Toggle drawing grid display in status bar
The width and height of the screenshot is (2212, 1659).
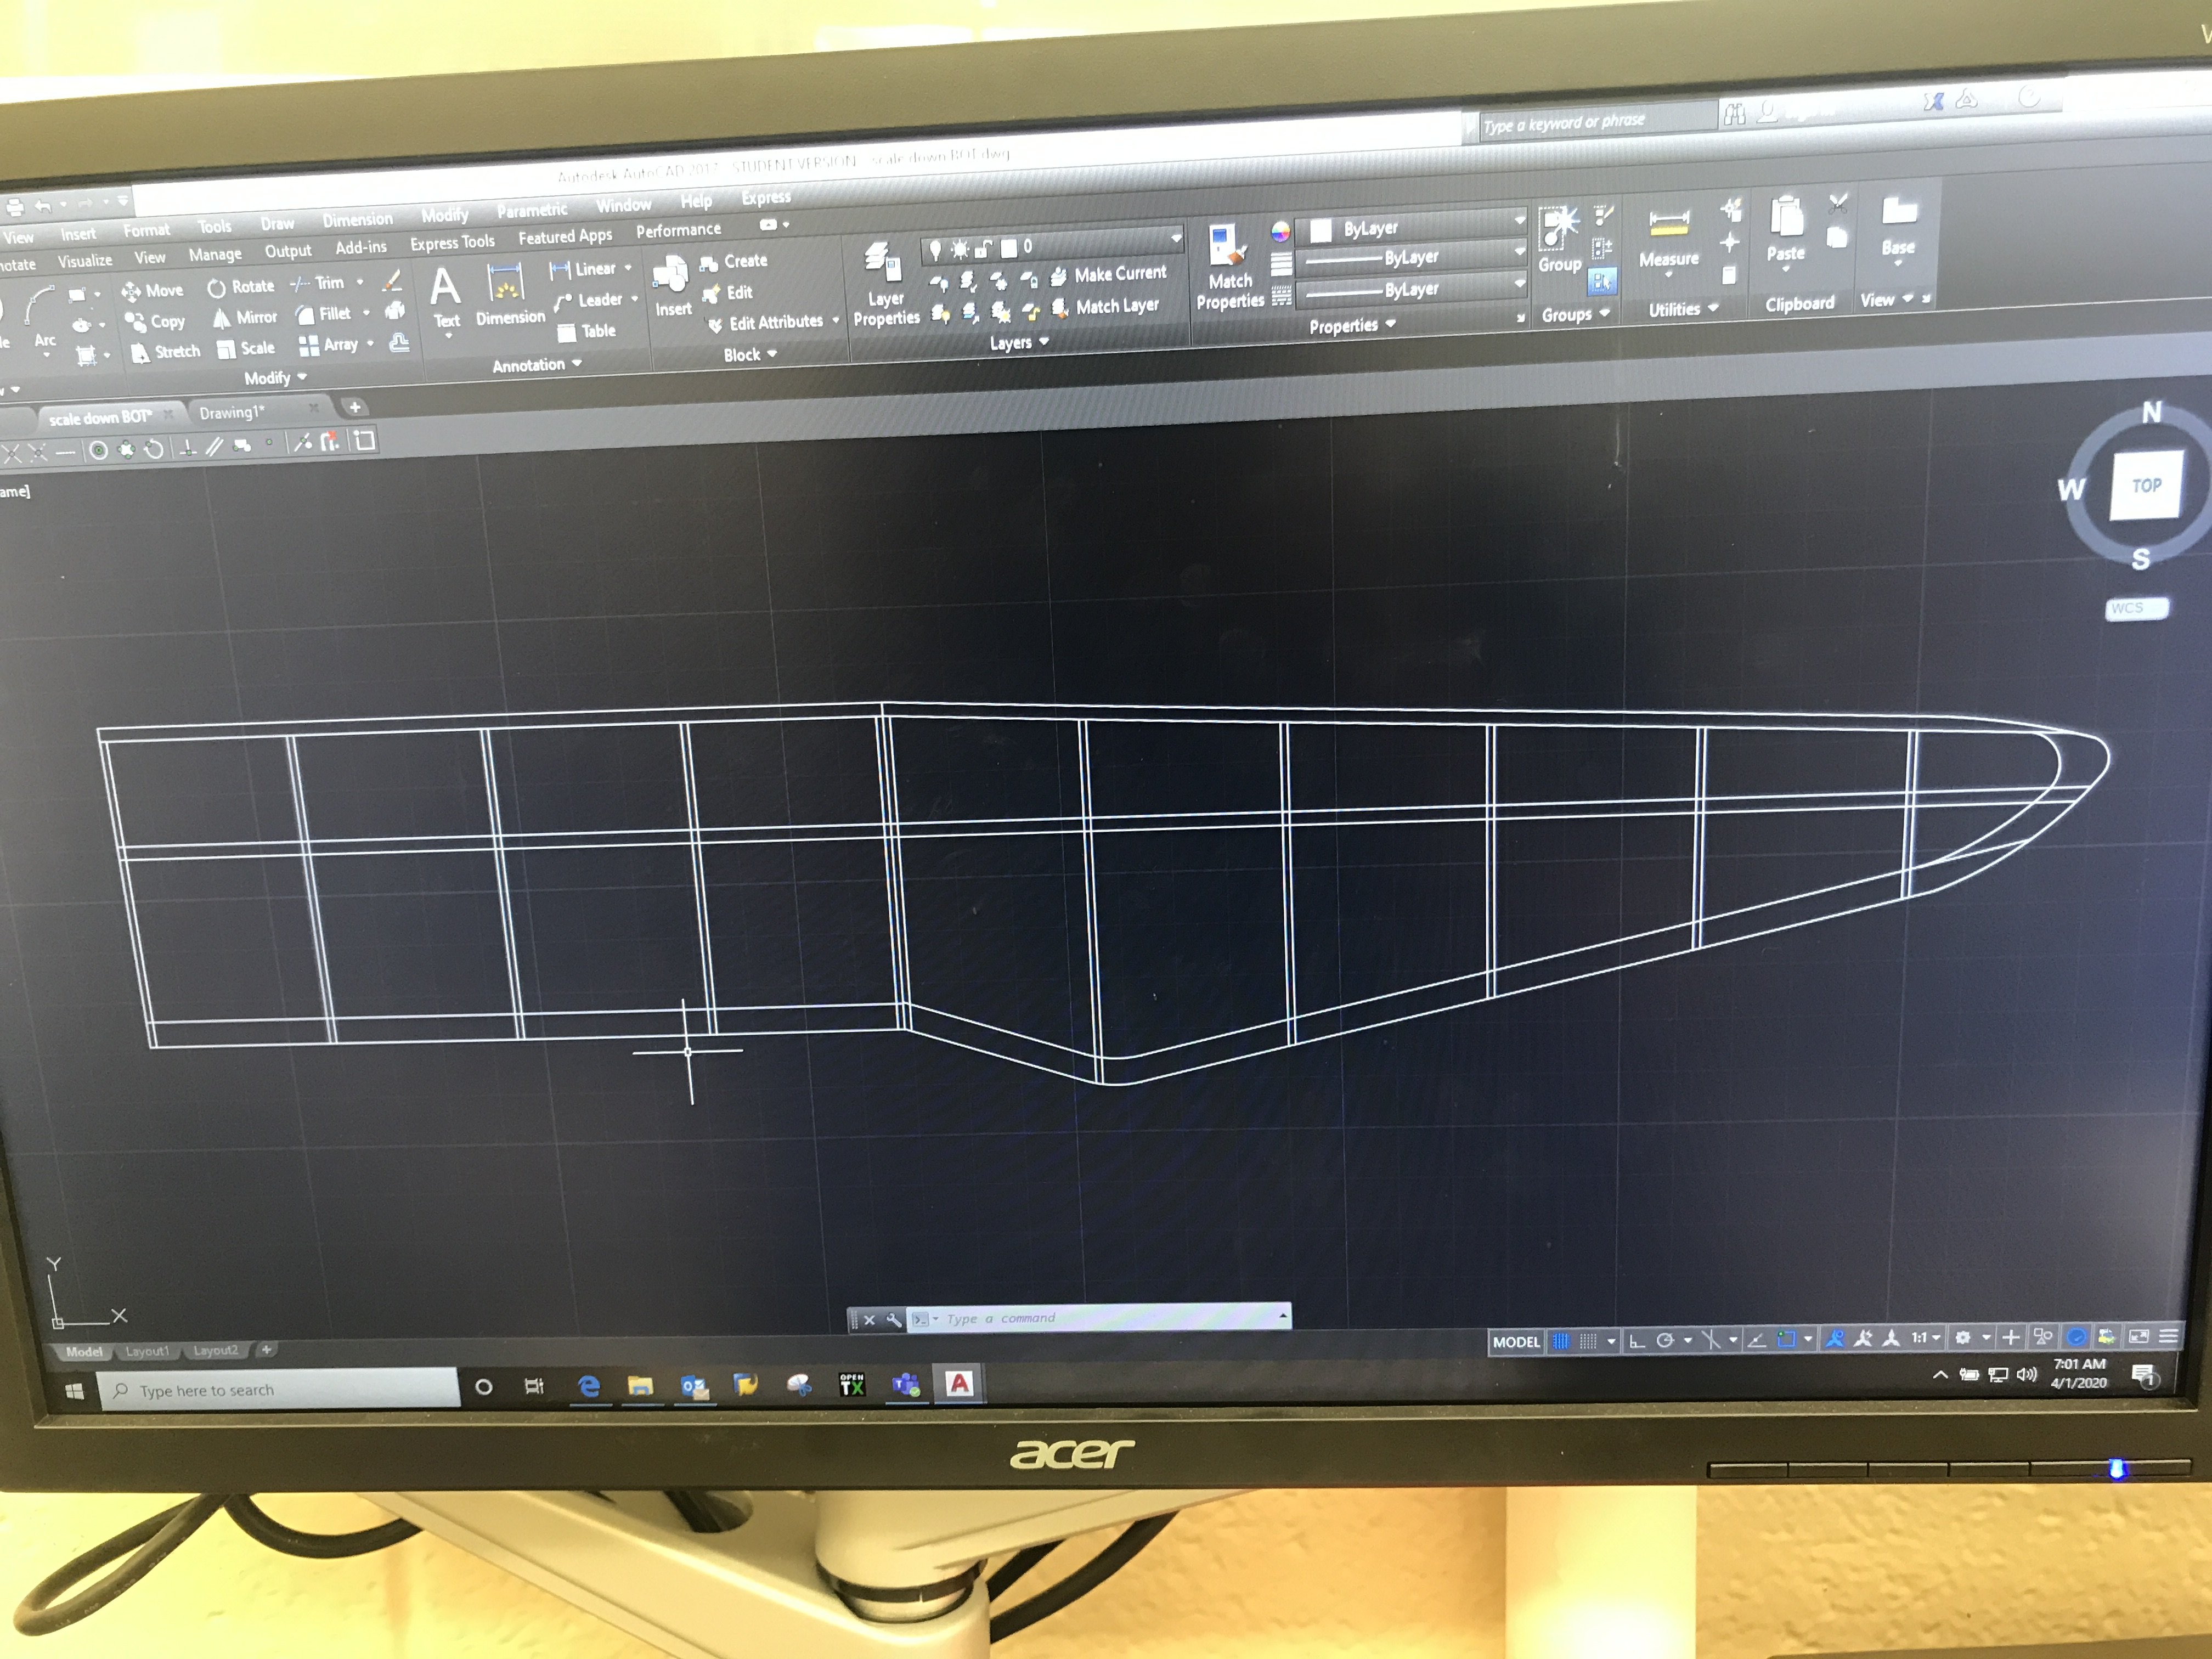pos(1561,1342)
